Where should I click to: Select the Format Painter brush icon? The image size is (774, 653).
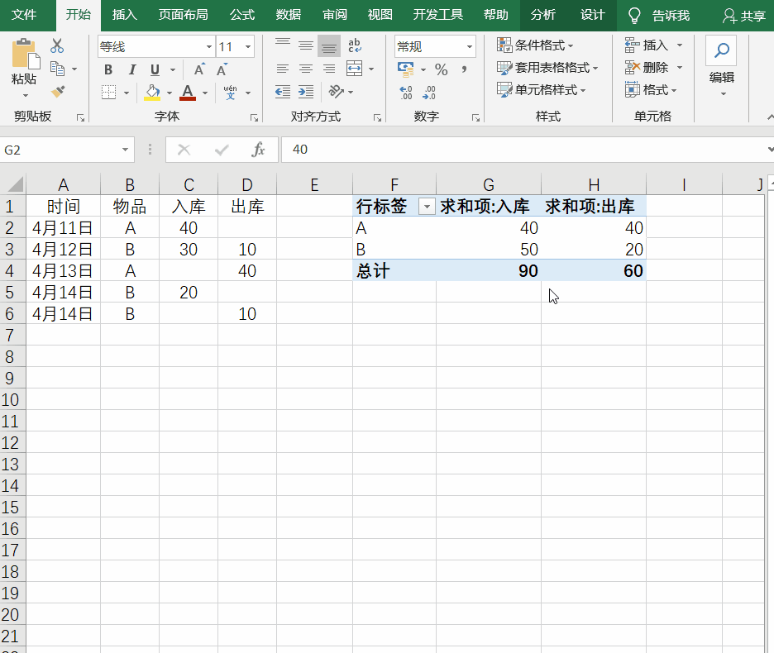click(x=56, y=91)
